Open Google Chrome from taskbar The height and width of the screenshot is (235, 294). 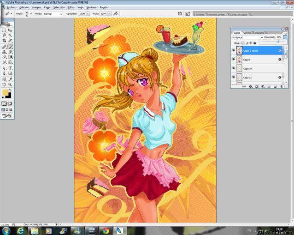[106, 231]
